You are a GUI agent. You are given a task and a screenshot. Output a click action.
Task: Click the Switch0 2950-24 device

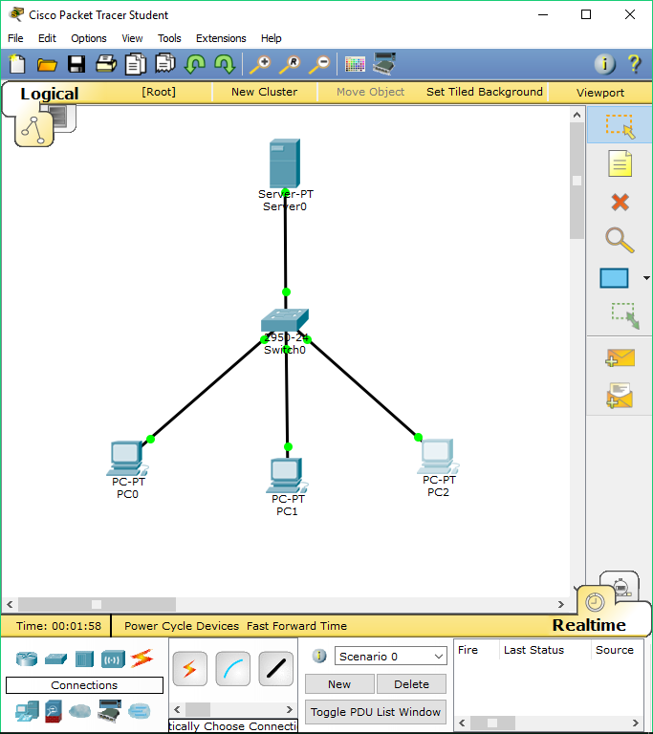point(284,320)
